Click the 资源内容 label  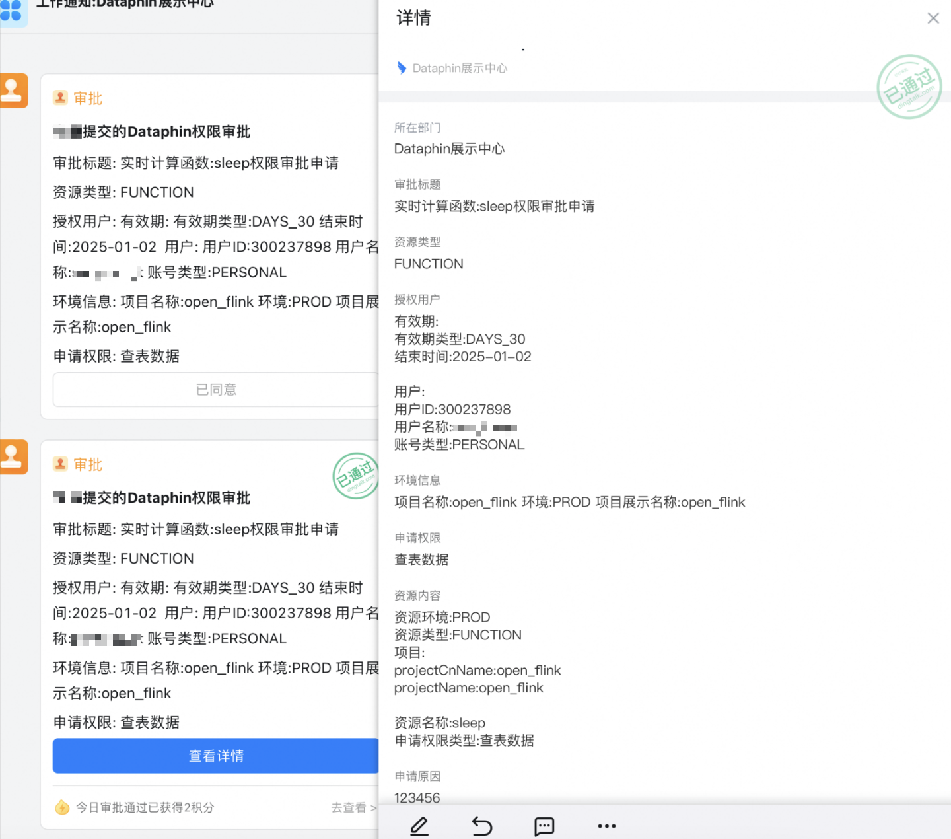(417, 595)
